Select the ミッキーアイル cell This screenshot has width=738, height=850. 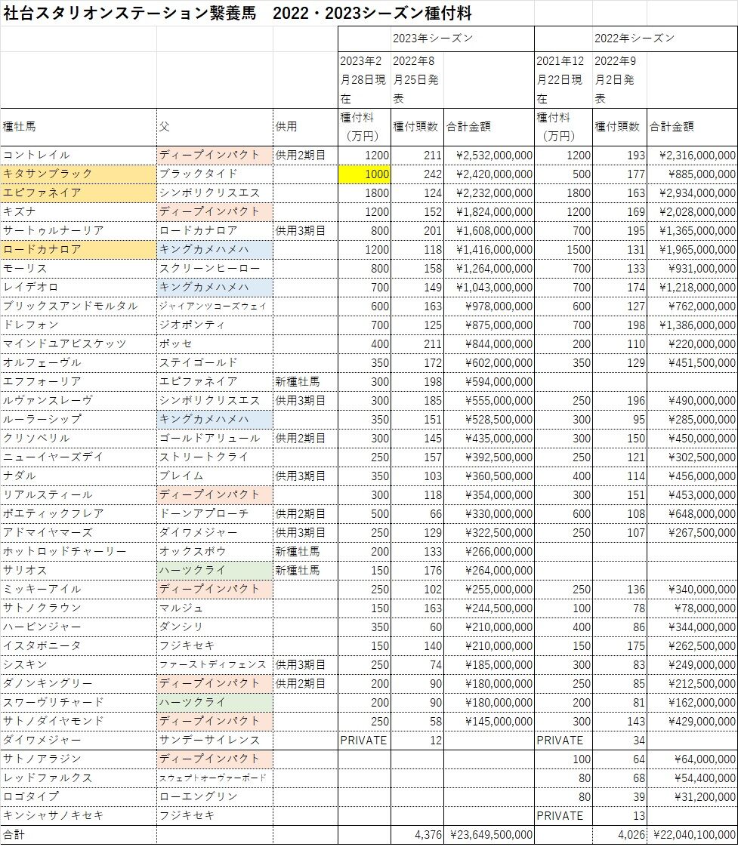79,590
